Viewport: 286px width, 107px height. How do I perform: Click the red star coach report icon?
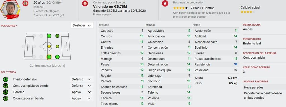coord(165,3)
